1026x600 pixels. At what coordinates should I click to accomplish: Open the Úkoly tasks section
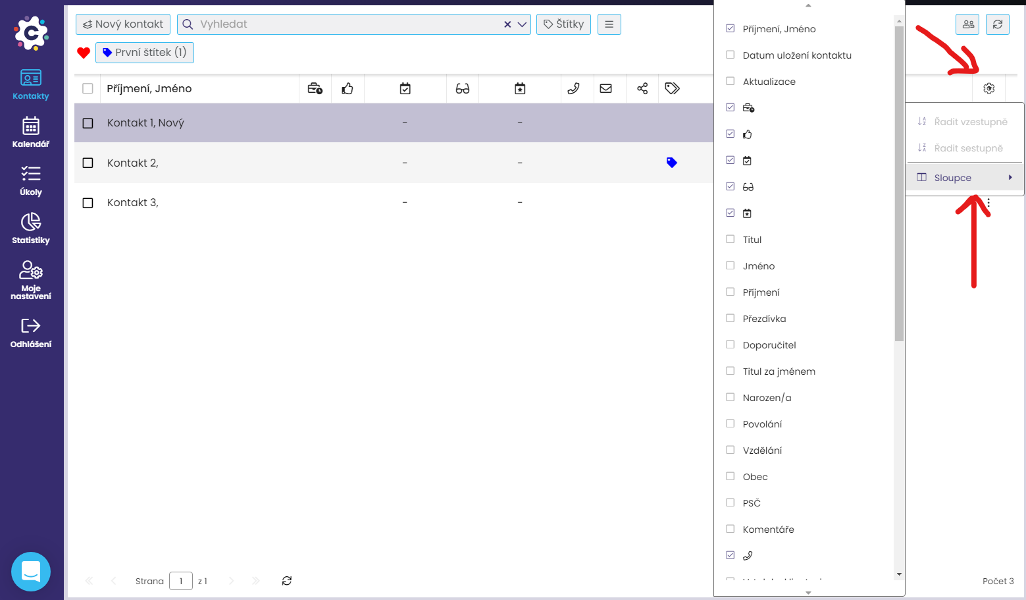[31, 180]
